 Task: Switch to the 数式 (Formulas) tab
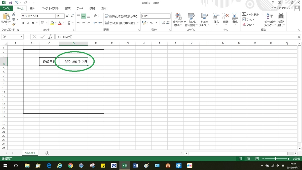click(x=68, y=8)
